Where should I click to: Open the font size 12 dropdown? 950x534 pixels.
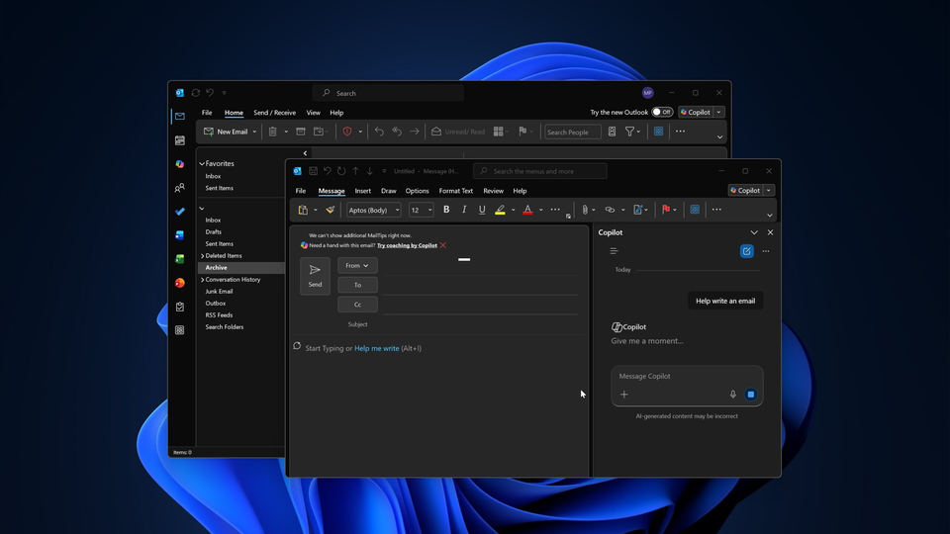[x=422, y=210]
